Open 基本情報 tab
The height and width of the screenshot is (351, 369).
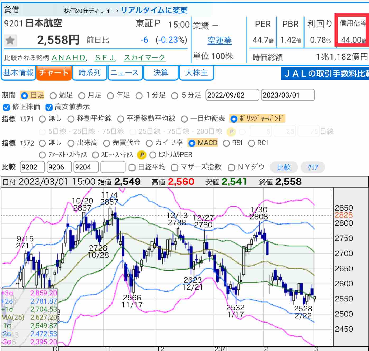[18, 73]
